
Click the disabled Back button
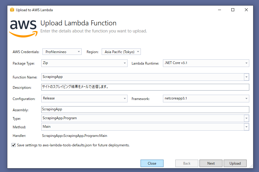point(187,163)
